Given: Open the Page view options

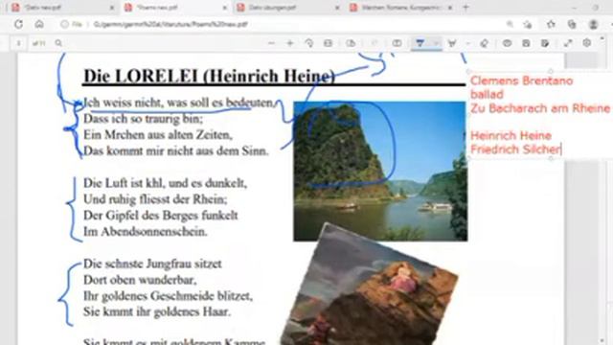Looking at the screenshot, I should click(351, 43).
